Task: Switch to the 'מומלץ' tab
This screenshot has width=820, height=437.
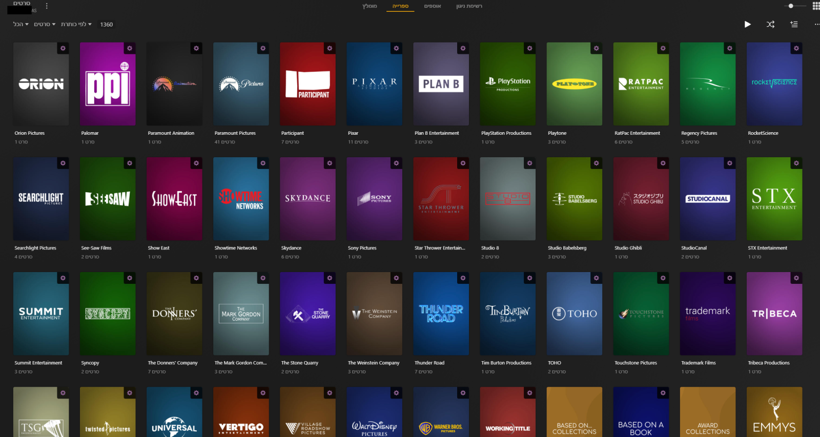Action: 370,6
